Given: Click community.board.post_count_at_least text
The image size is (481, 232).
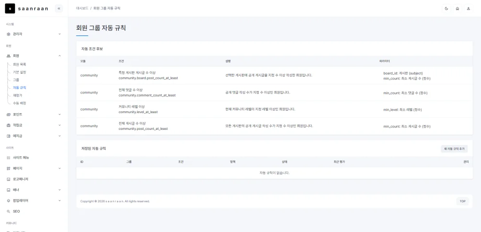Looking at the screenshot, I should point(148,78).
